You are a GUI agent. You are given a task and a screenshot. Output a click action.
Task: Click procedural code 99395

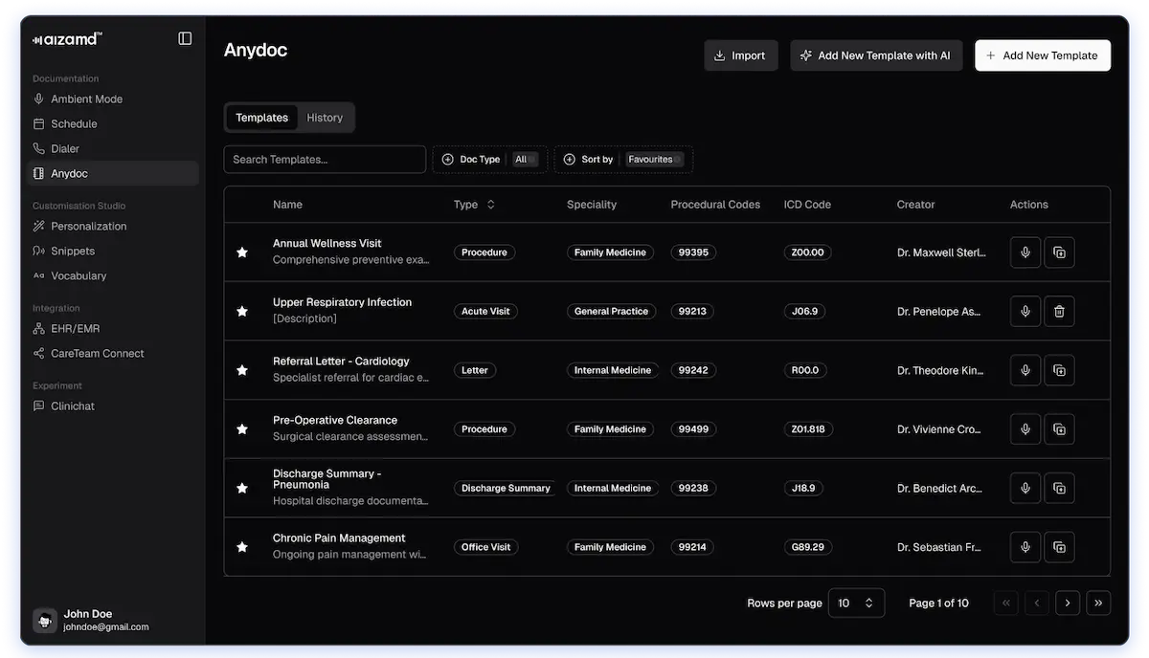693,252
